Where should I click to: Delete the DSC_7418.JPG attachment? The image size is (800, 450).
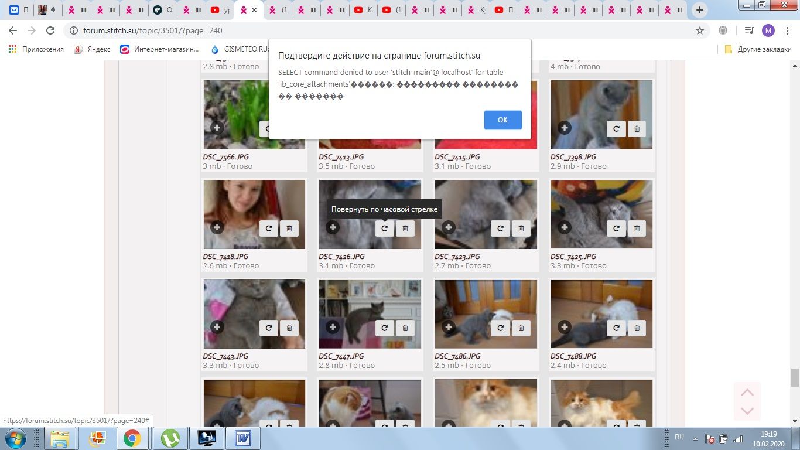(x=289, y=229)
